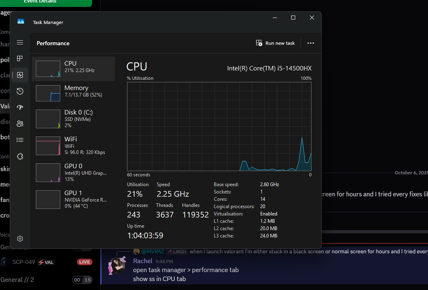
Task: Open Task Manager Settings gear icon
Action: [20, 239]
